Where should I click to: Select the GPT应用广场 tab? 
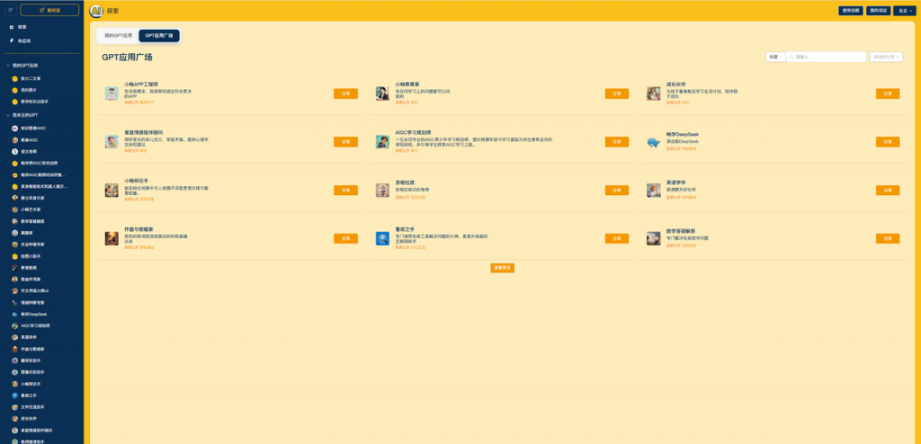[159, 36]
